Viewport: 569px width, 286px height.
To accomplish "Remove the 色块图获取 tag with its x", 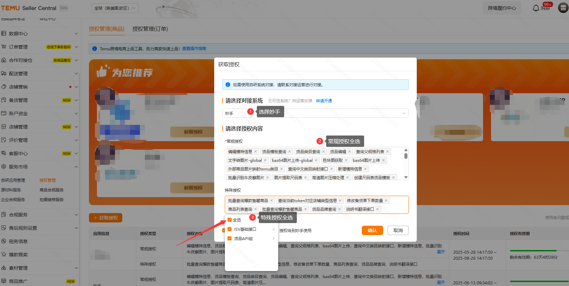I will 346,160.
